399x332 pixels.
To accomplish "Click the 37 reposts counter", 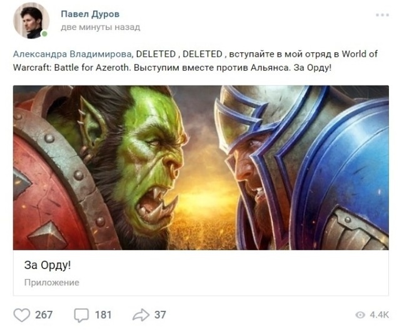I will (x=160, y=315).
